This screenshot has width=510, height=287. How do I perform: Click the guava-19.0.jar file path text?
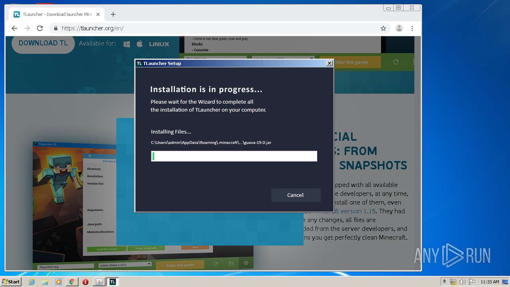pos(211,142)
